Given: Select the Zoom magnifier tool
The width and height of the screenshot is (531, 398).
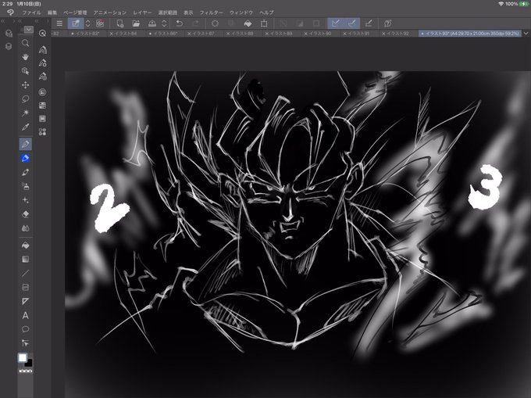Looking at the screenshot, I should pyautogui.click(x=26, y=43).
